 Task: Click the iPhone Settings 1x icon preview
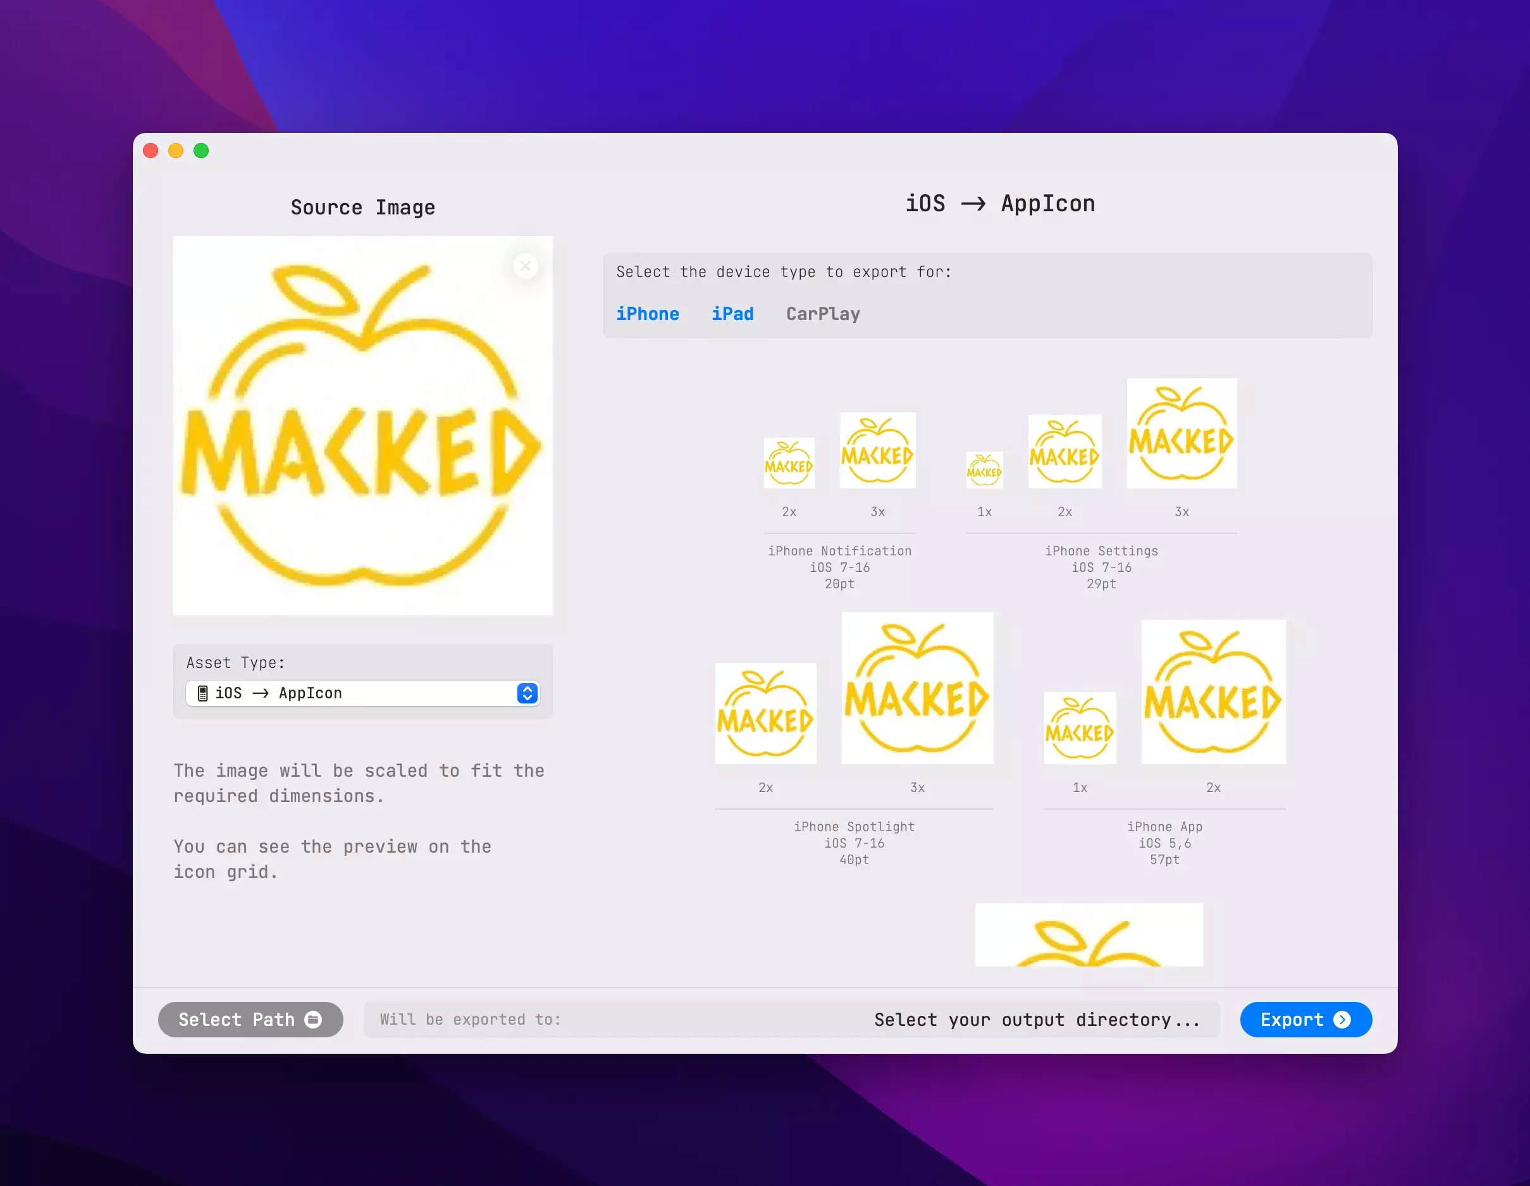984,470
